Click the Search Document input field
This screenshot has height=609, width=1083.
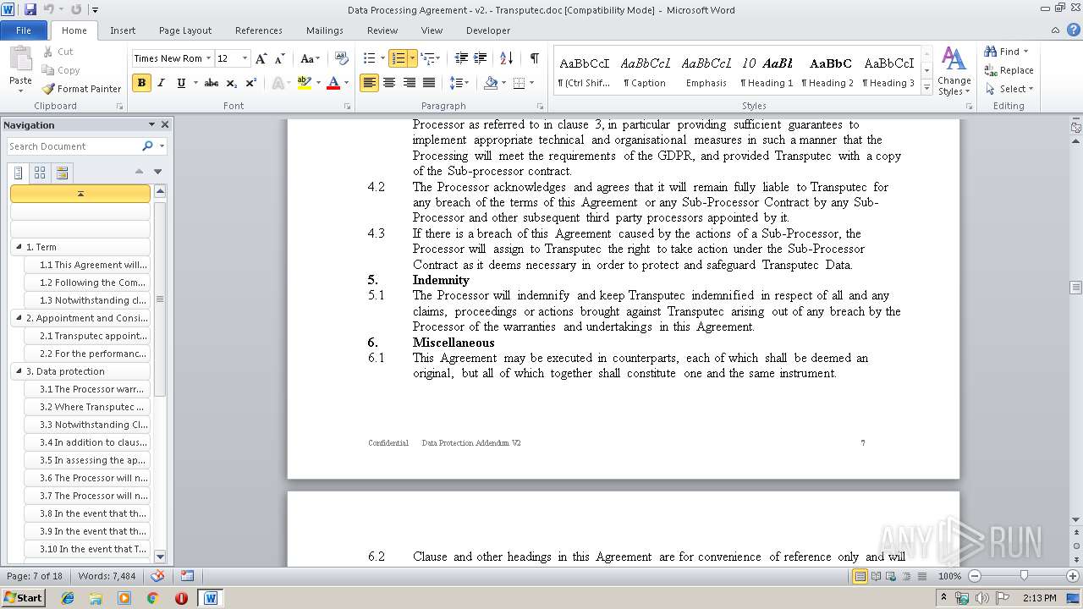(x=73, y=146)
